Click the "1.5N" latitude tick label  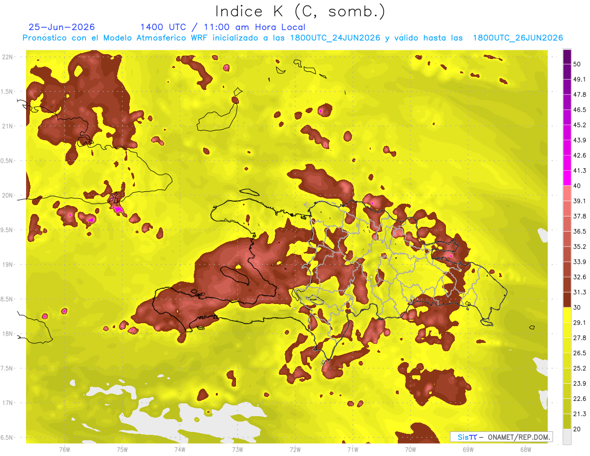point(7,91)
